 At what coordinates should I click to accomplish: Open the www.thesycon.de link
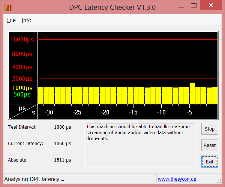point(177,179)
